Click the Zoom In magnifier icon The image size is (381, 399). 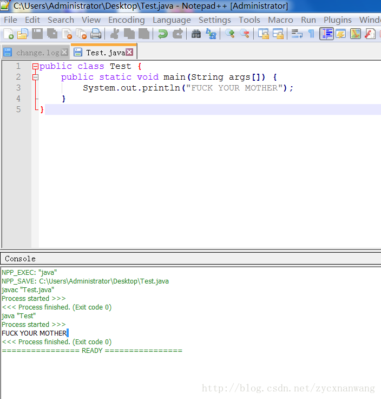230,34
